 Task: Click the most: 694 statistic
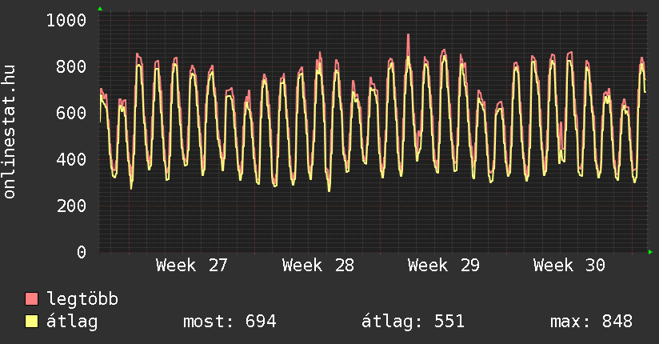(x=230, y=322)
